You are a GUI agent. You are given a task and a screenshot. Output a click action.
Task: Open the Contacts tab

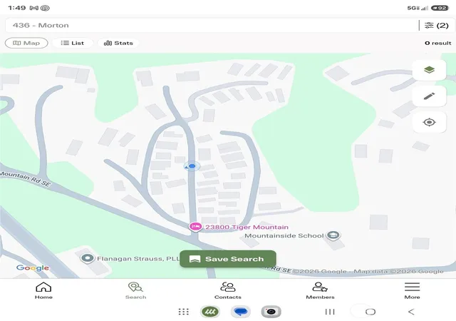[228, 290]
